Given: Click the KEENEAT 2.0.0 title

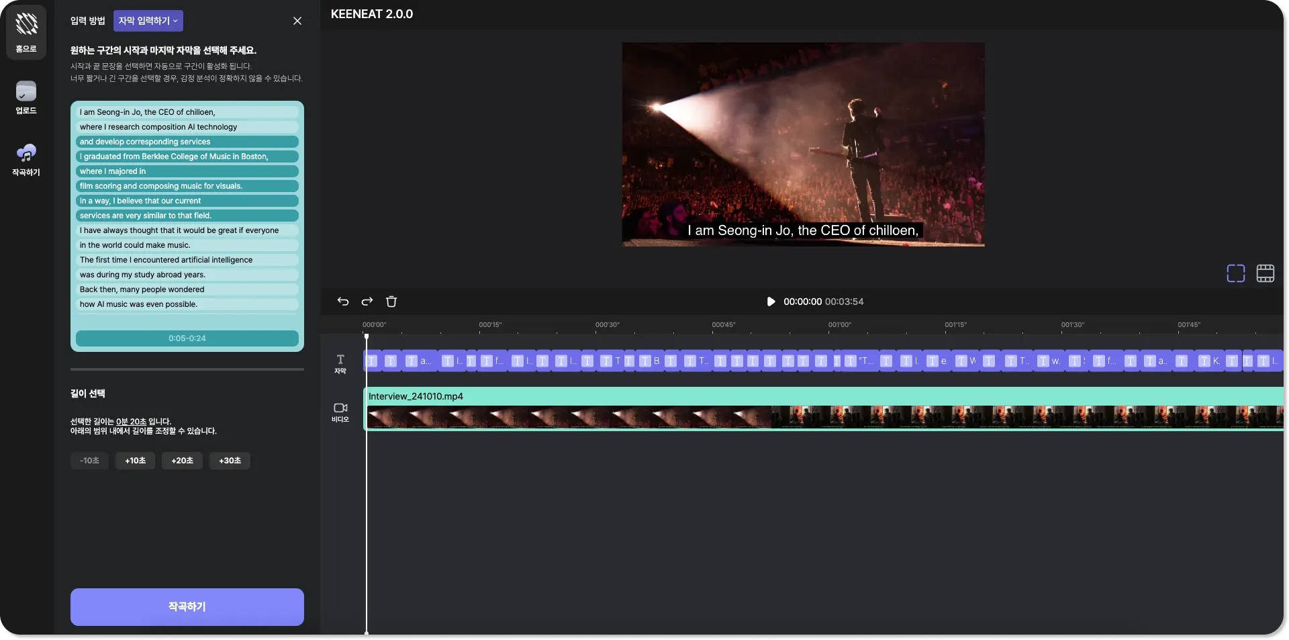Looking at the screenshot, I should click(372, 14).
